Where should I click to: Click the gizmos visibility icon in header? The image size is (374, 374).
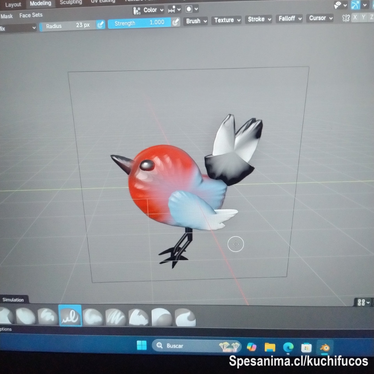click(355, 5)
